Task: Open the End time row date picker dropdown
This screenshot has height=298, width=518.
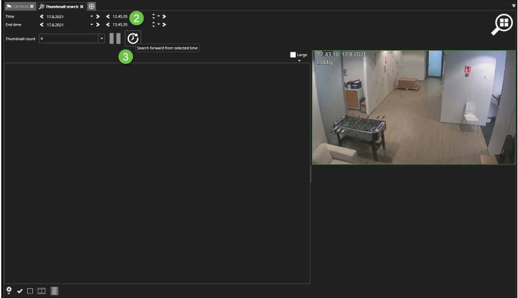Action: tap(92, 25)
